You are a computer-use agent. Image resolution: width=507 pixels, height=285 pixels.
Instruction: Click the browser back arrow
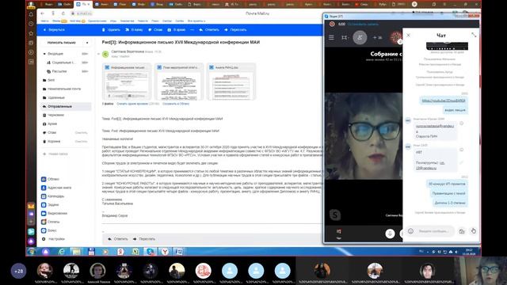coord(42,13)
